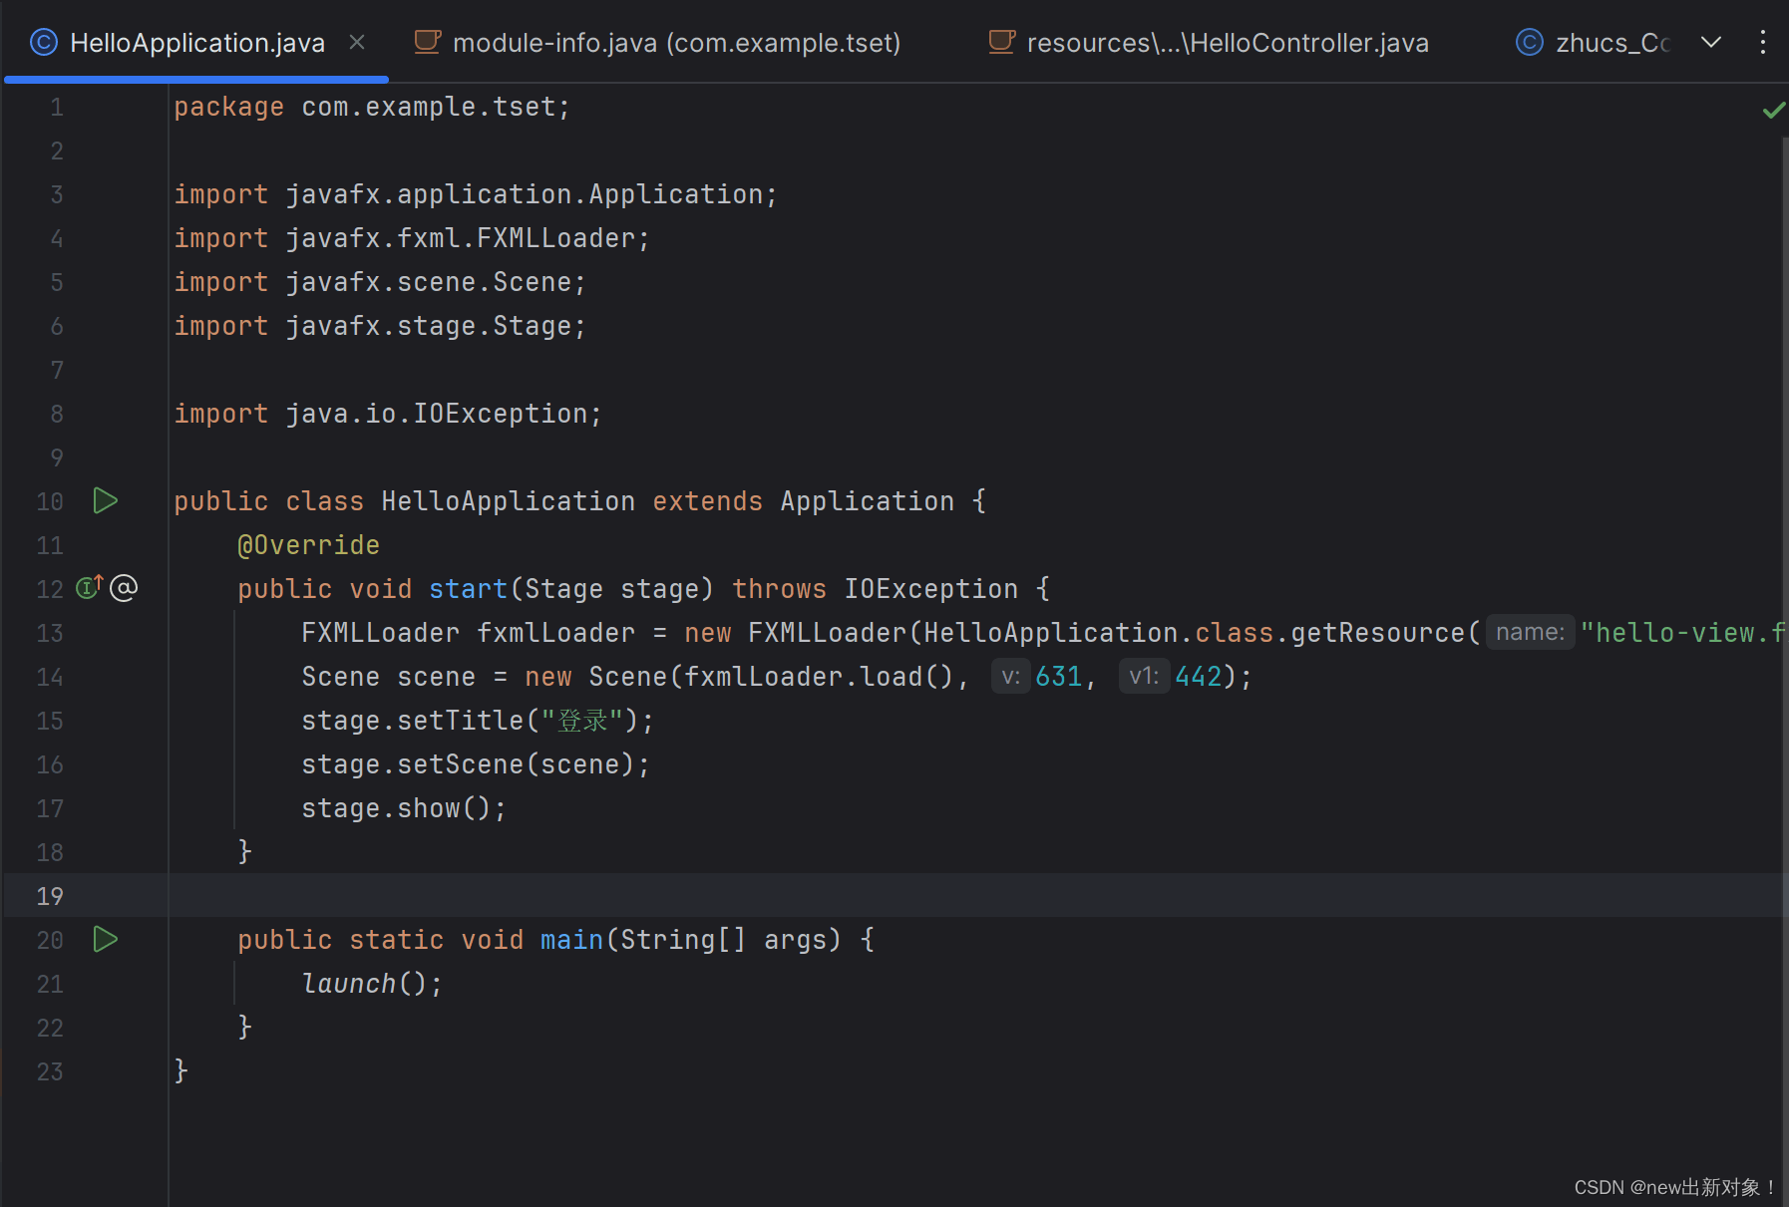Run HelloApplication class via gutter arrow
Viewport: 1789px width, 1207px height.
point(106,500)
